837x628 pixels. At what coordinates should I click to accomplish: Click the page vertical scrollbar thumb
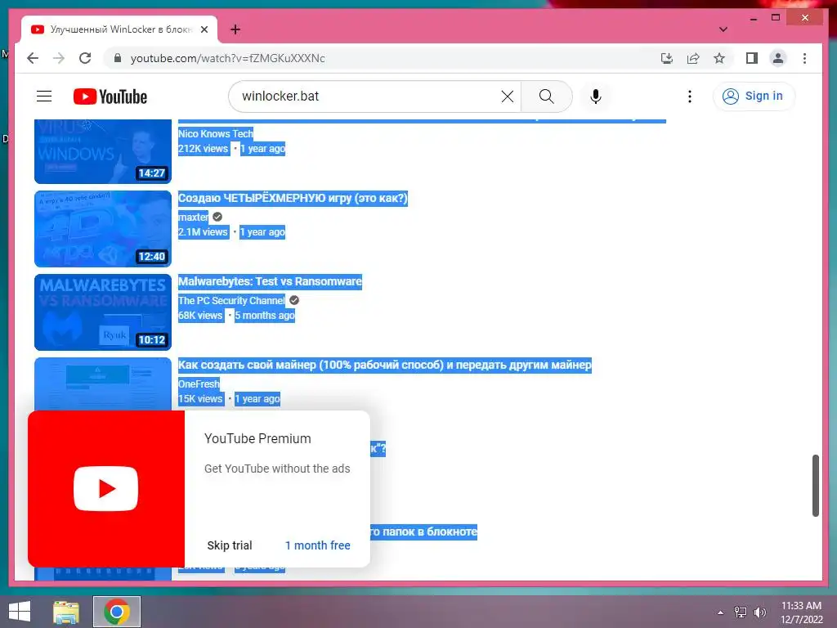[x=815, y=486]
